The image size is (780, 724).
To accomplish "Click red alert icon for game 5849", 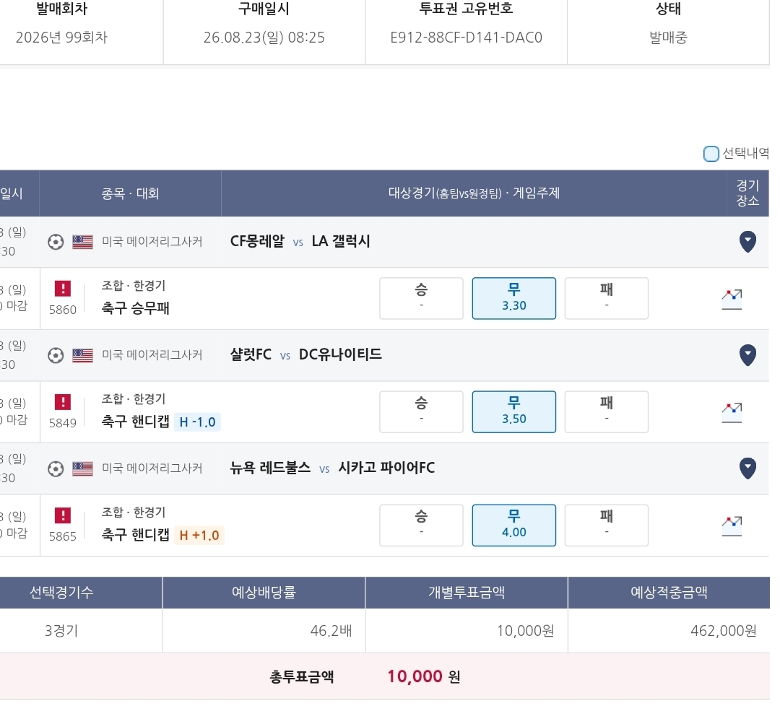I will (63, 402).
